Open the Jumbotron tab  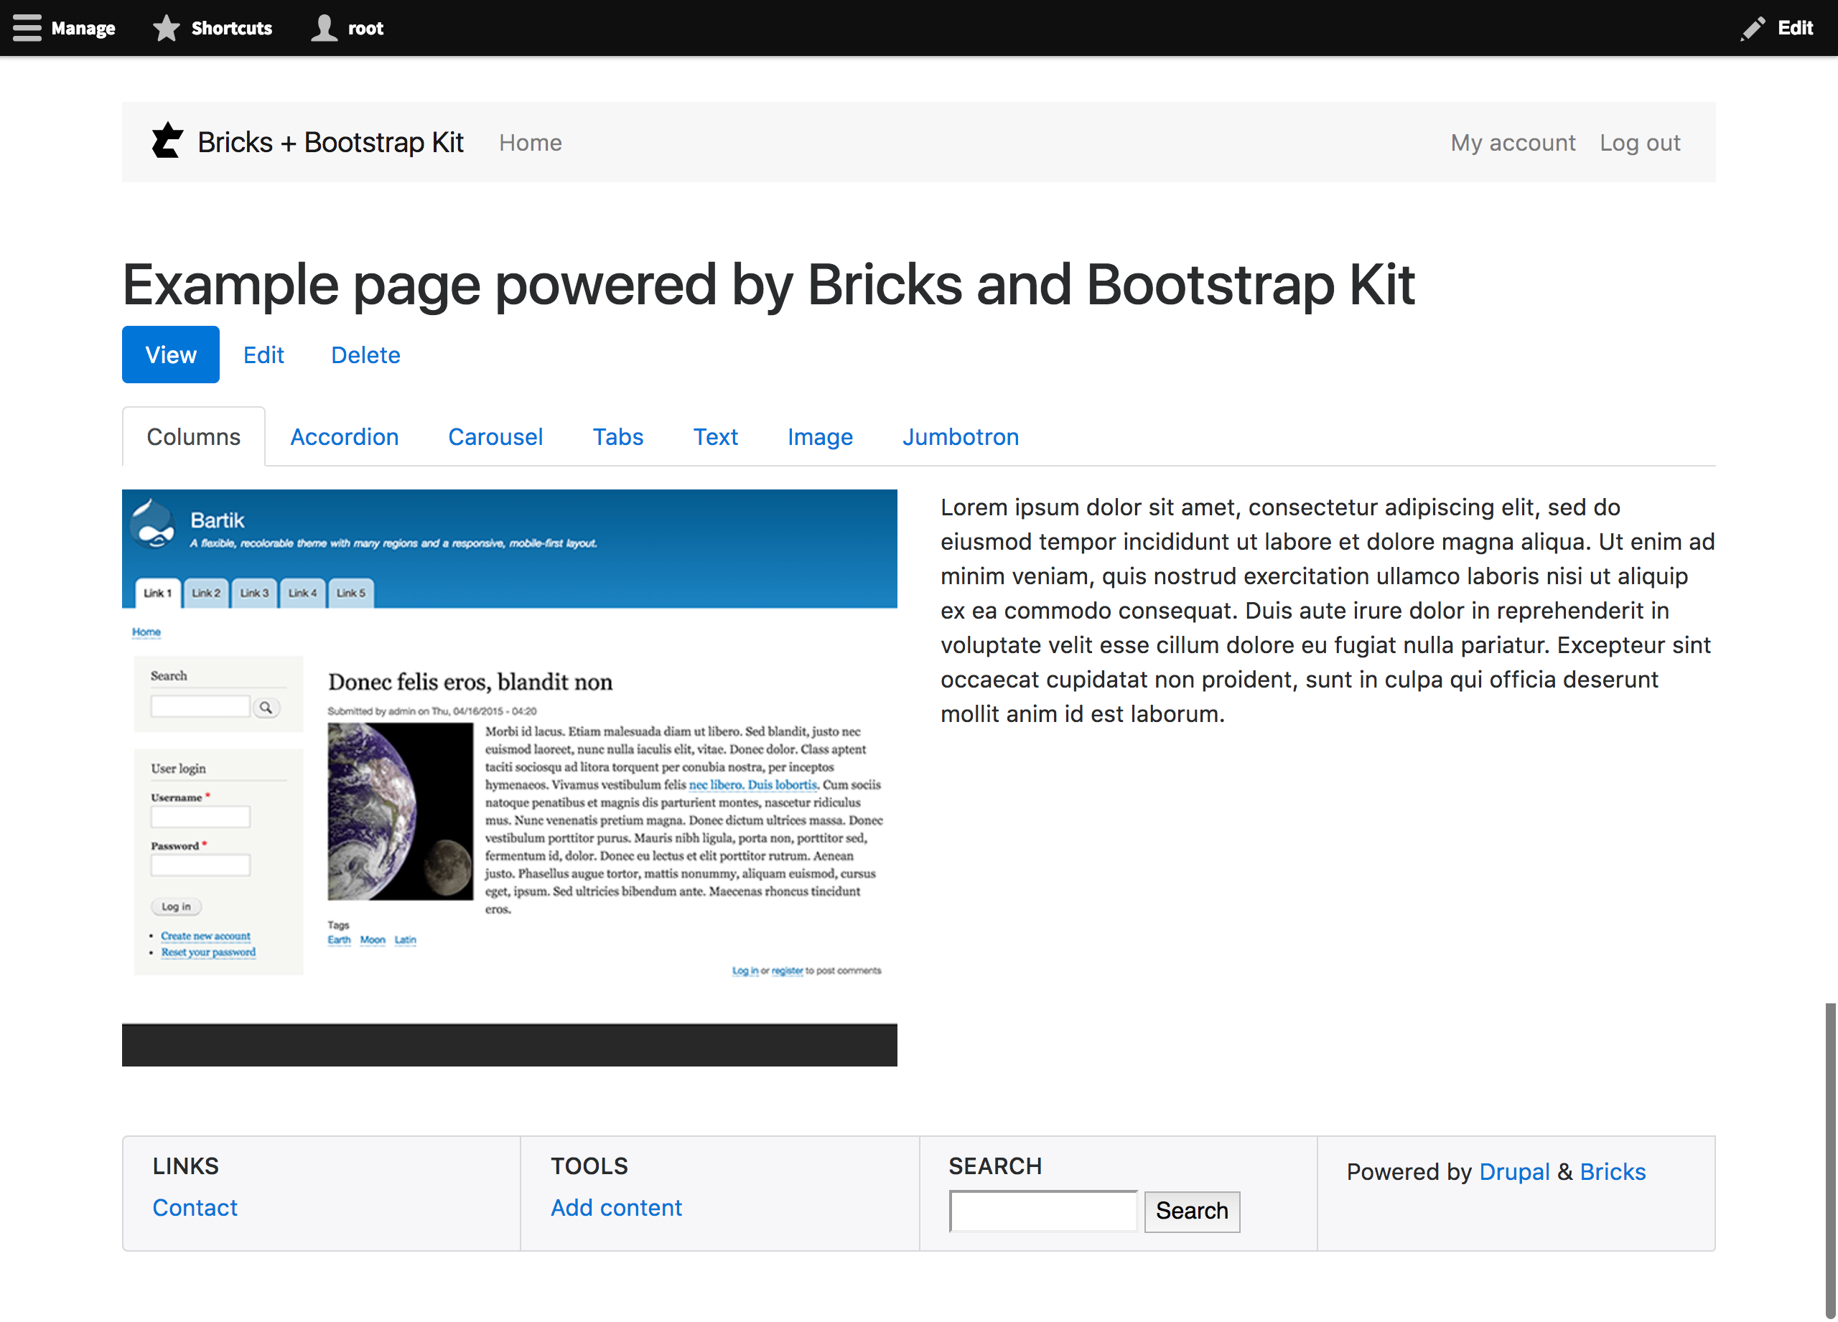click(x=961, y=436)
